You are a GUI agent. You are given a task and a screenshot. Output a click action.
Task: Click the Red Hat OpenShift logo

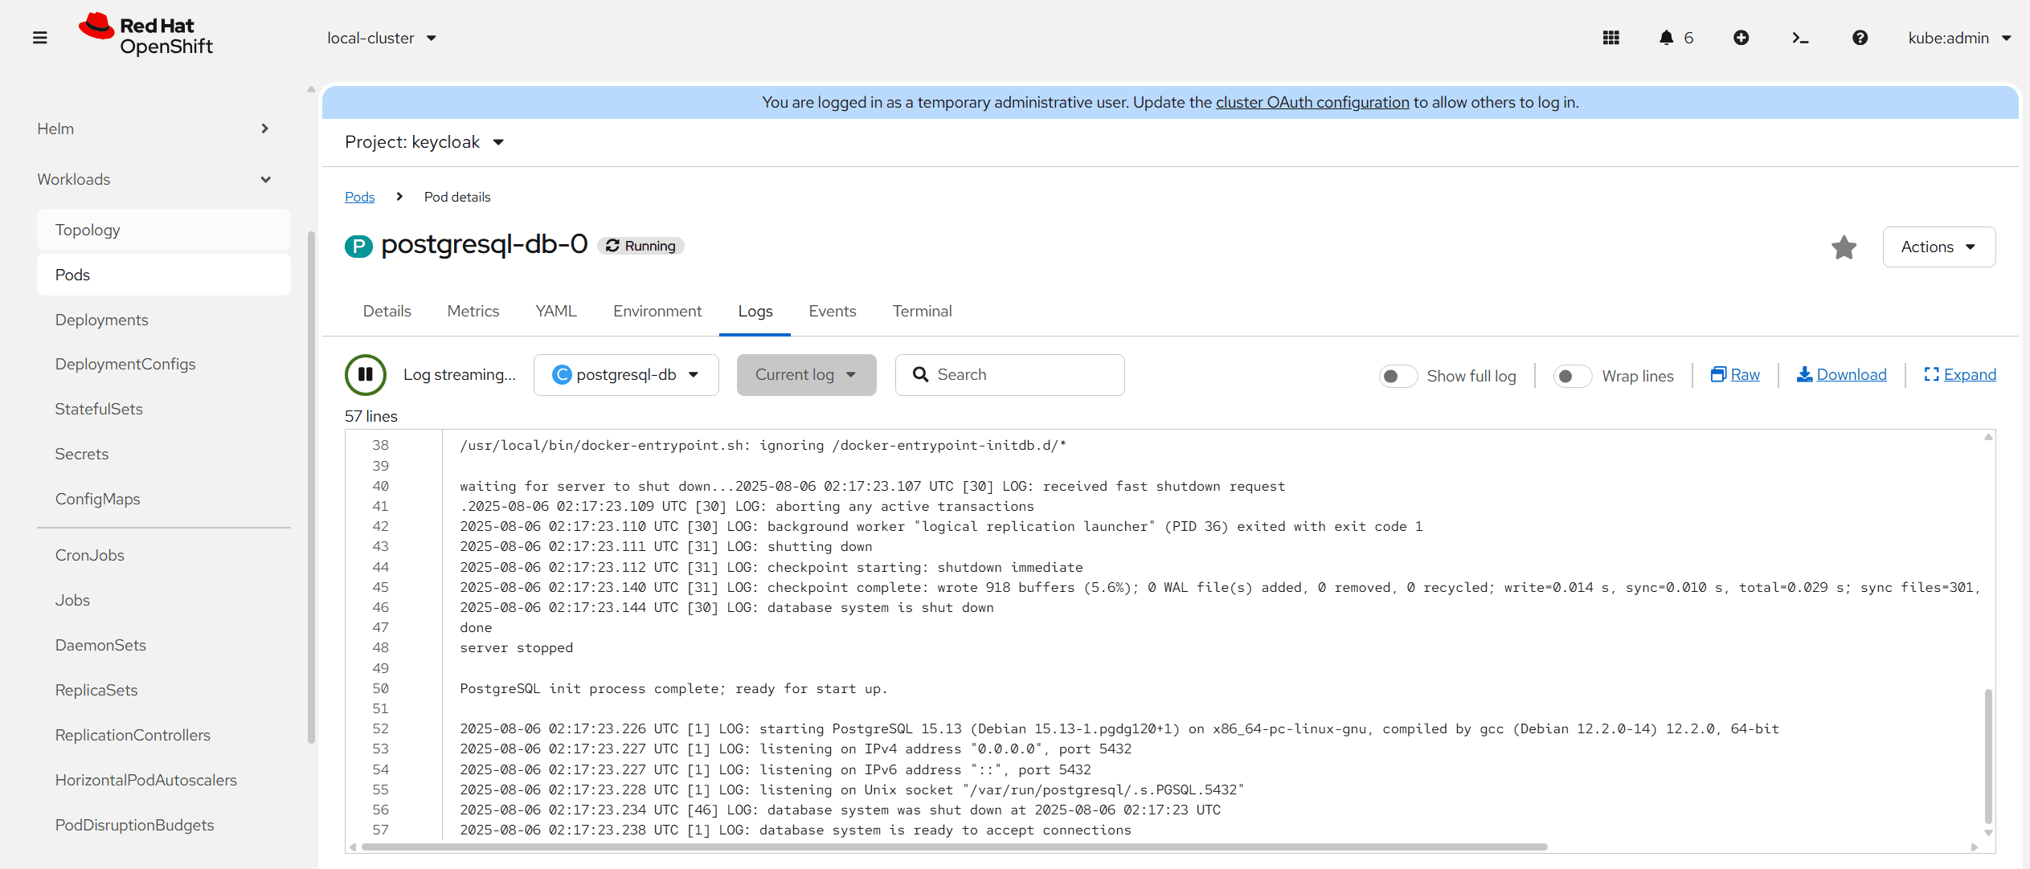[x=145, y=35]
